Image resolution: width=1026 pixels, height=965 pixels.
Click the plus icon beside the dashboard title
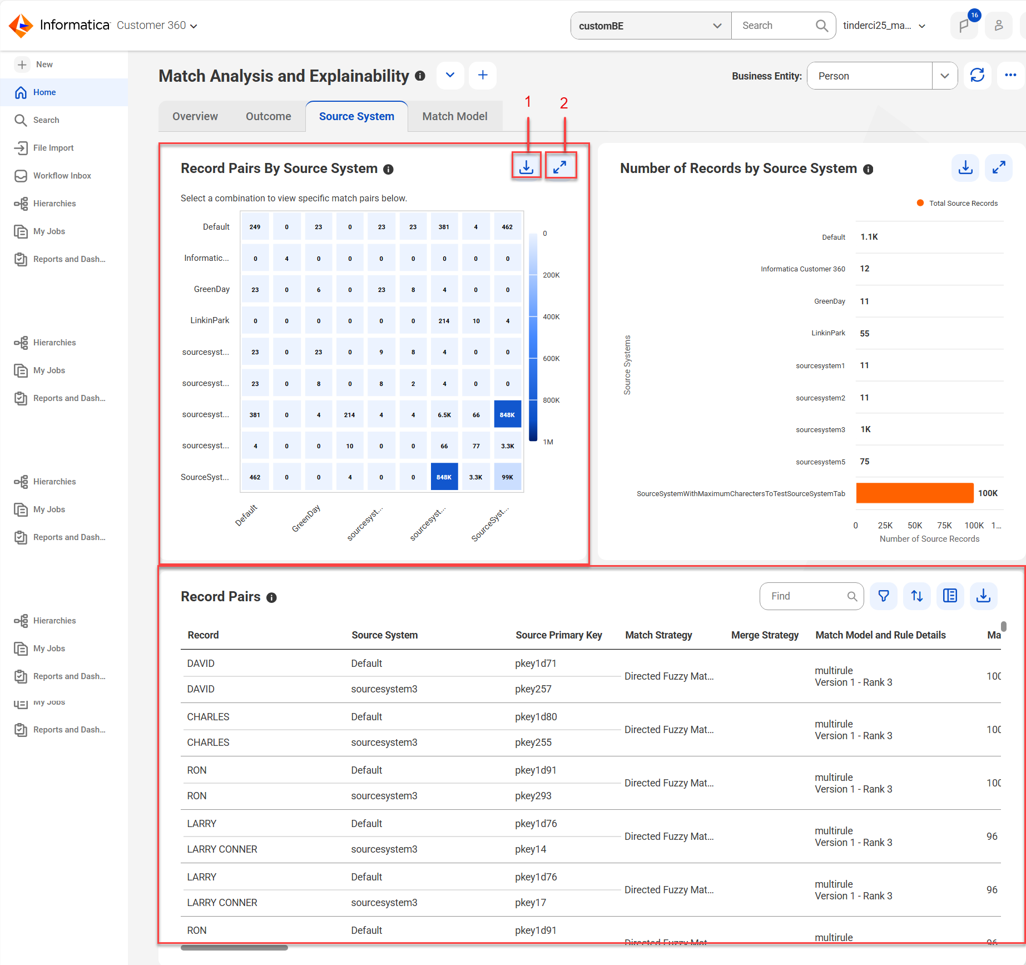point(483,75)
